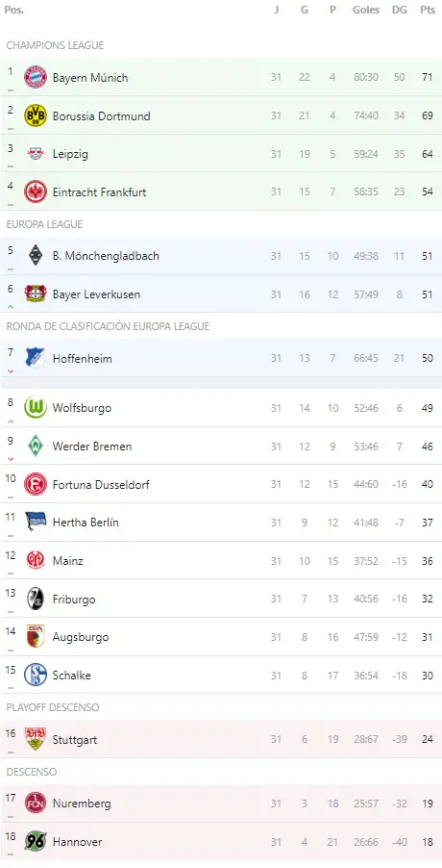Open the Hoffenheim team name link
The height and width of the screenshot is (868, 442).
click(83, 359)
